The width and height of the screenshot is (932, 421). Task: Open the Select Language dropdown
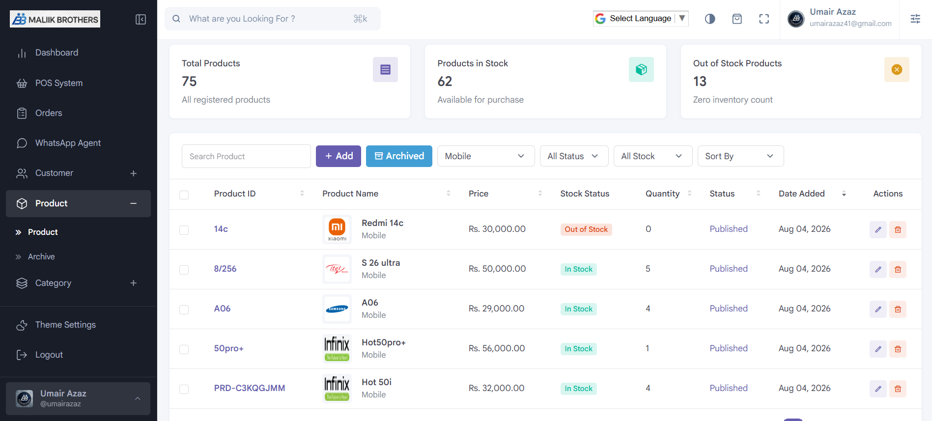[641, 19]
